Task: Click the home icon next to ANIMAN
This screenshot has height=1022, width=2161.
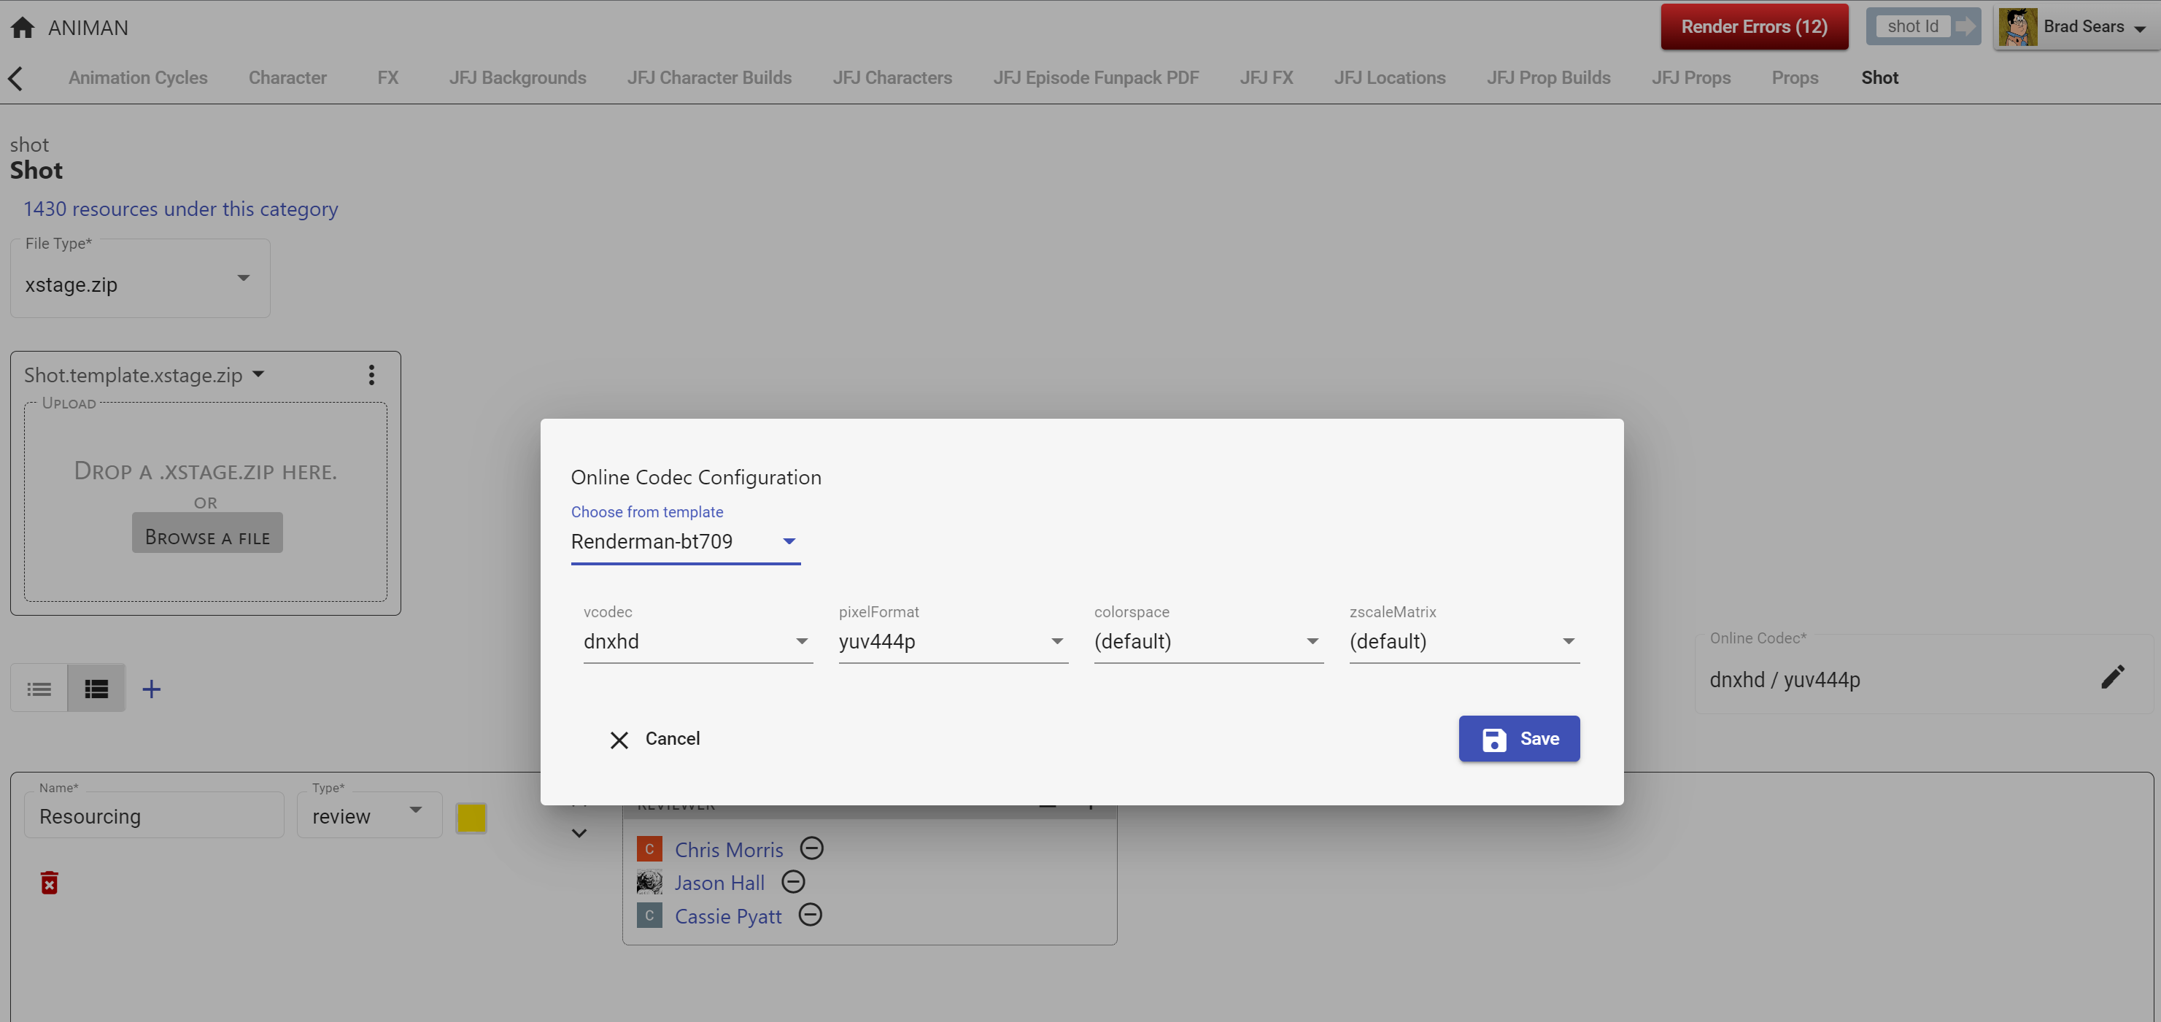Action: (x=23, y=28)
